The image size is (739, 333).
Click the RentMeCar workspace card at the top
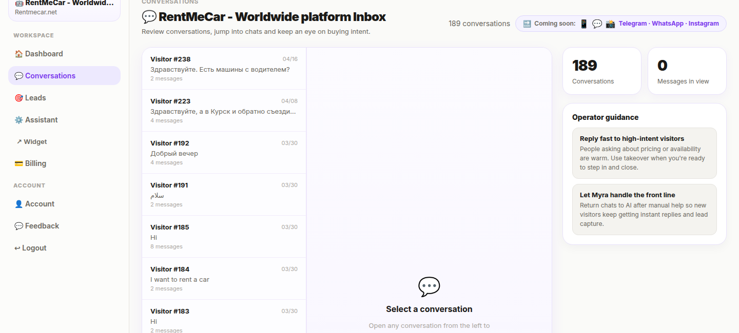64,8
